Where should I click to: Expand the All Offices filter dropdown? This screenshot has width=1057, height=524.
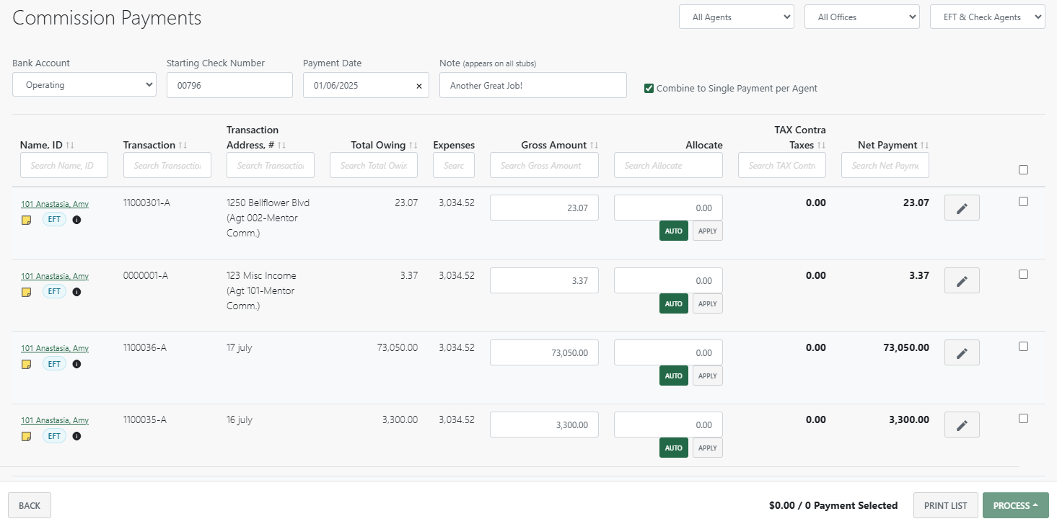click(x=861, y=17)
